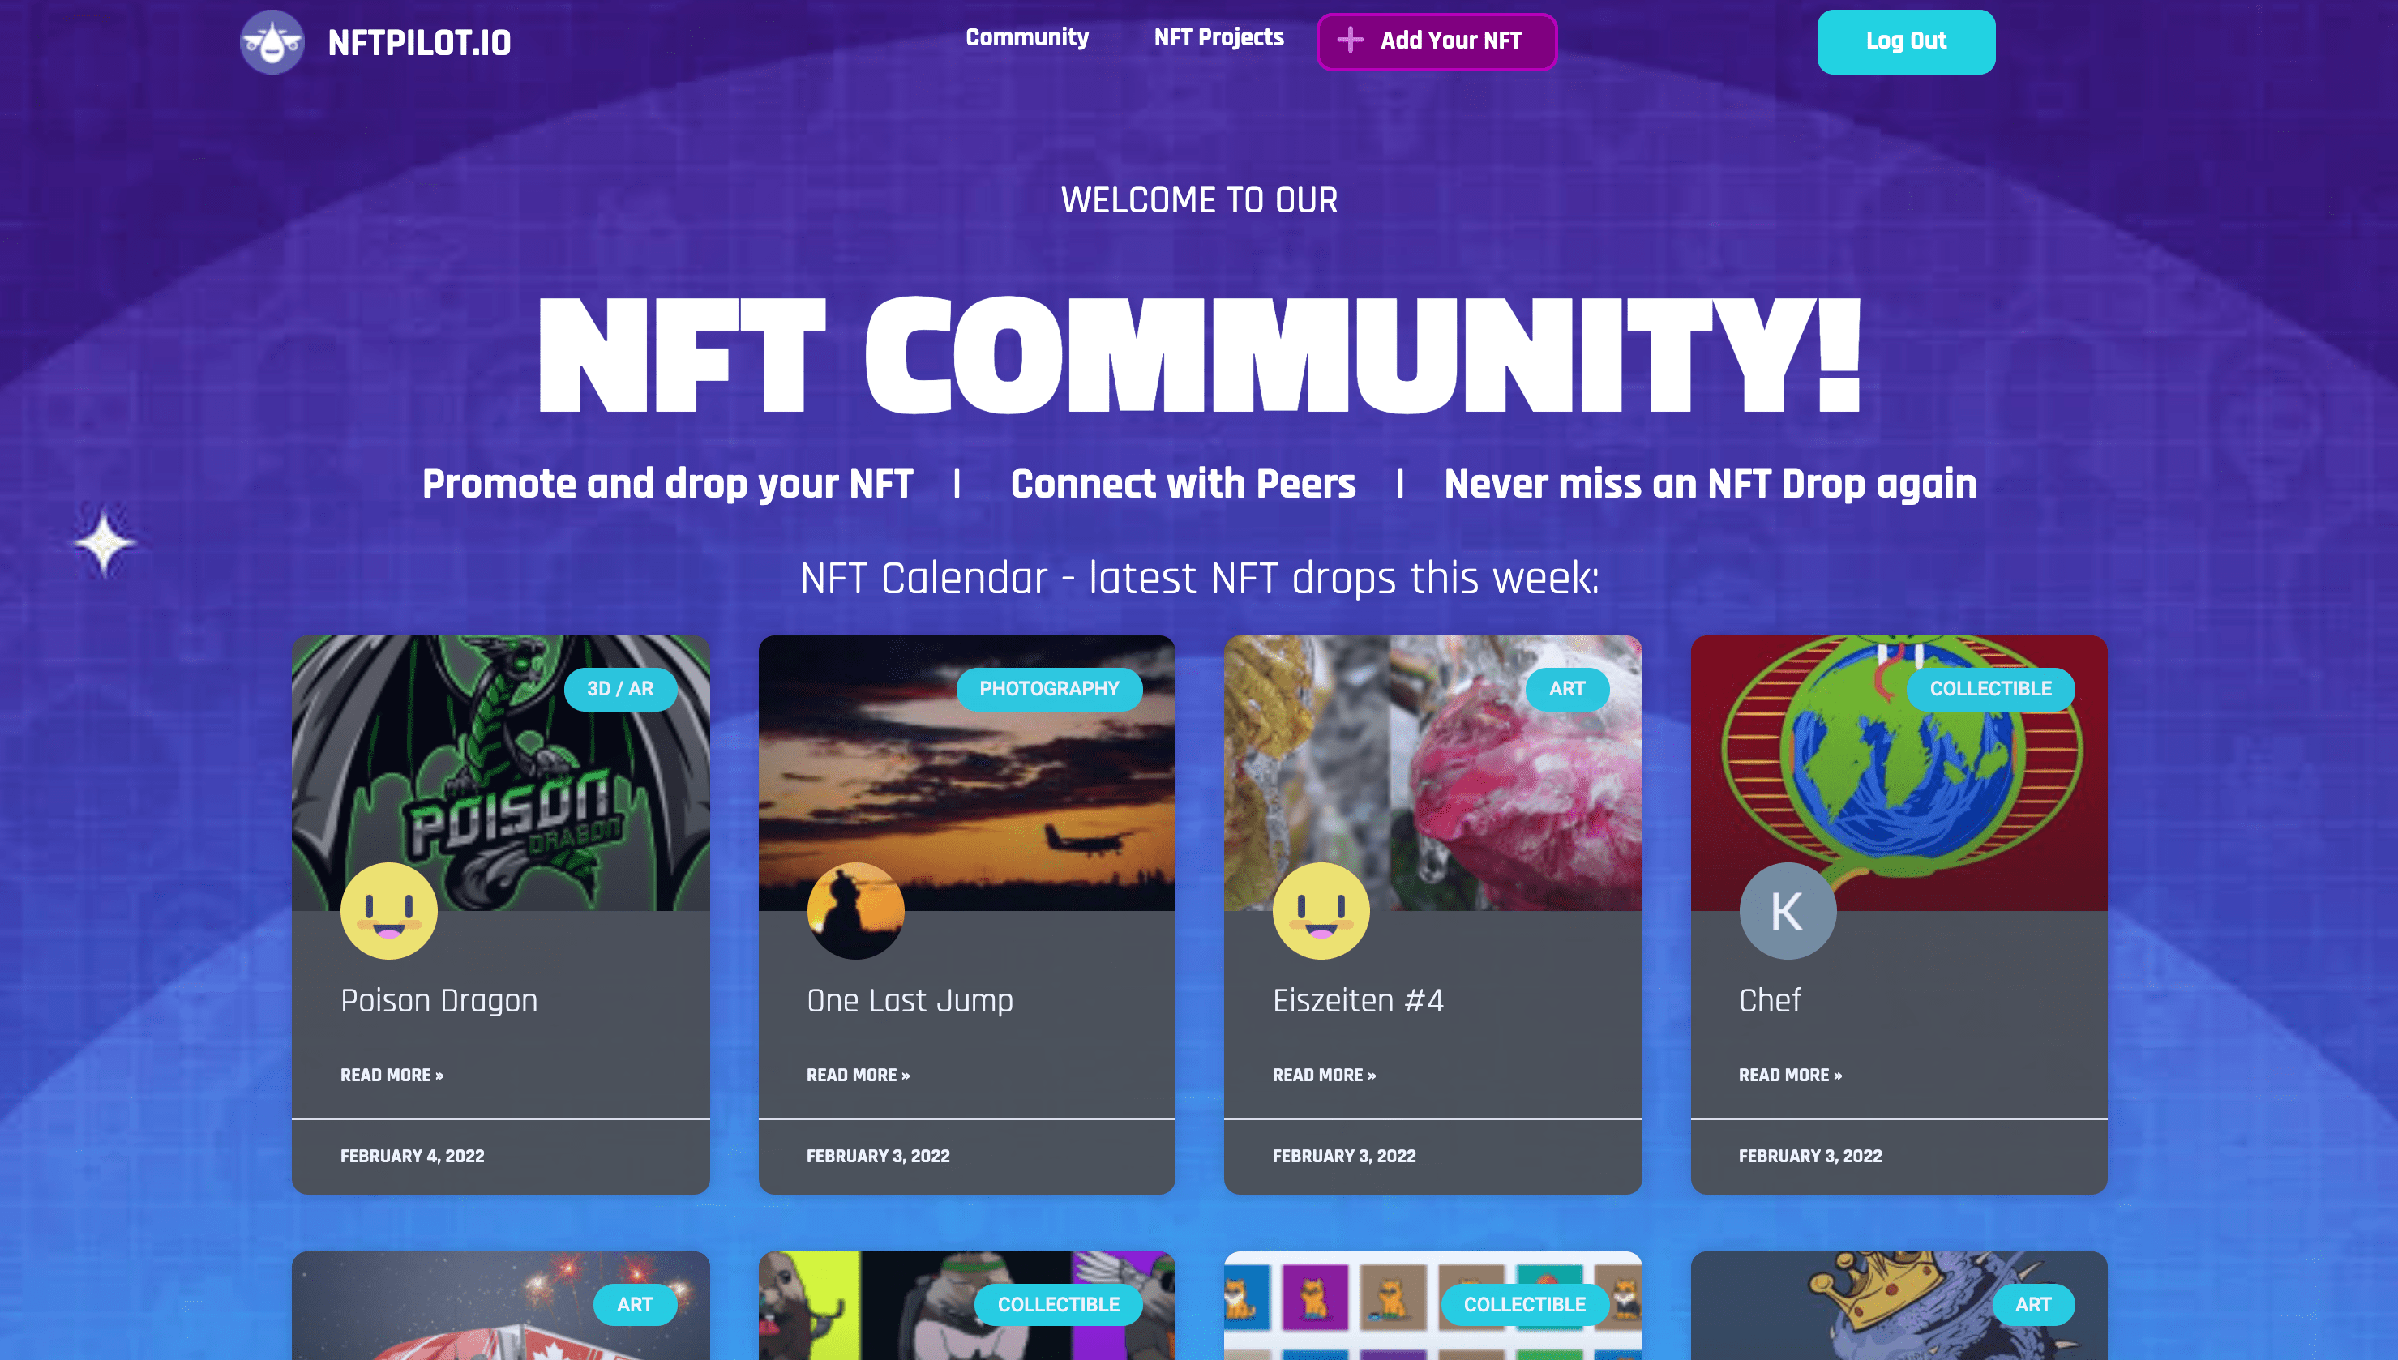Open the Chef title link
The width and height of the screenshot is (2398, 1360).
point(1769,1000)
